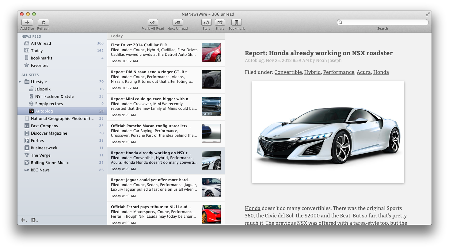Viewport: 449px width, 249px height.
Task: Open the plus dropdown at sidebar bottom
Action: pyautogui.click(x=24, y=220)
